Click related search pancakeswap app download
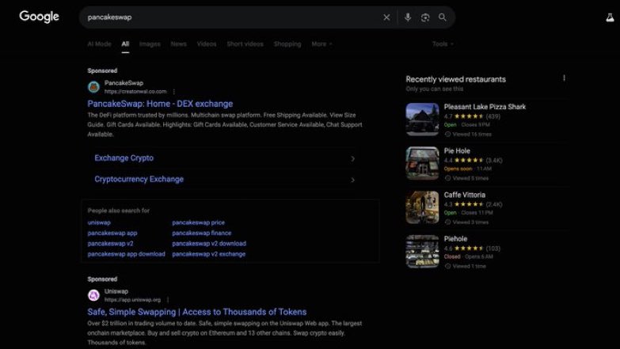620x349 pixels. click(x=126, y=254)
